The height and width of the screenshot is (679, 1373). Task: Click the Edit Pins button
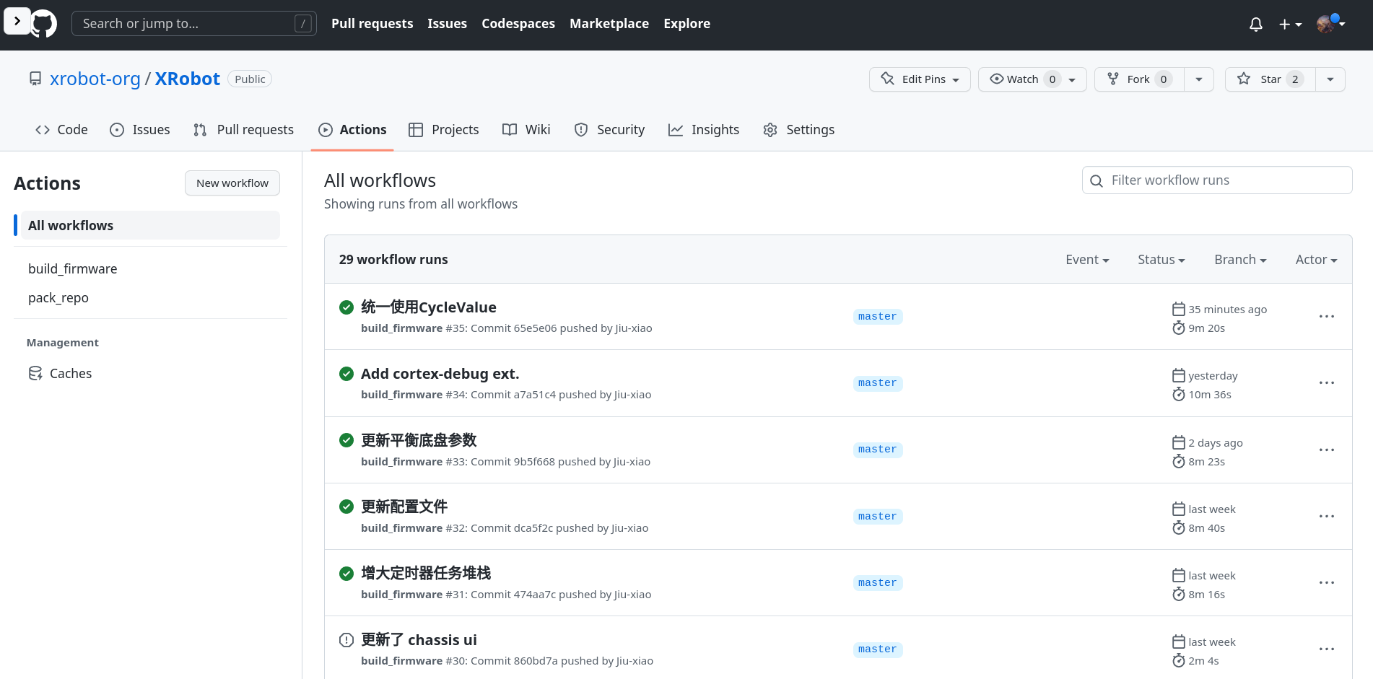click(920, 79)
